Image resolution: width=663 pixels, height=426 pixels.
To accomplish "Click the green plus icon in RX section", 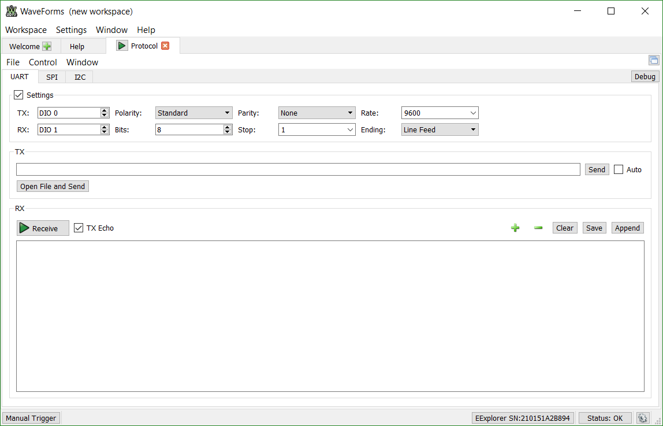I will [515, 228].
